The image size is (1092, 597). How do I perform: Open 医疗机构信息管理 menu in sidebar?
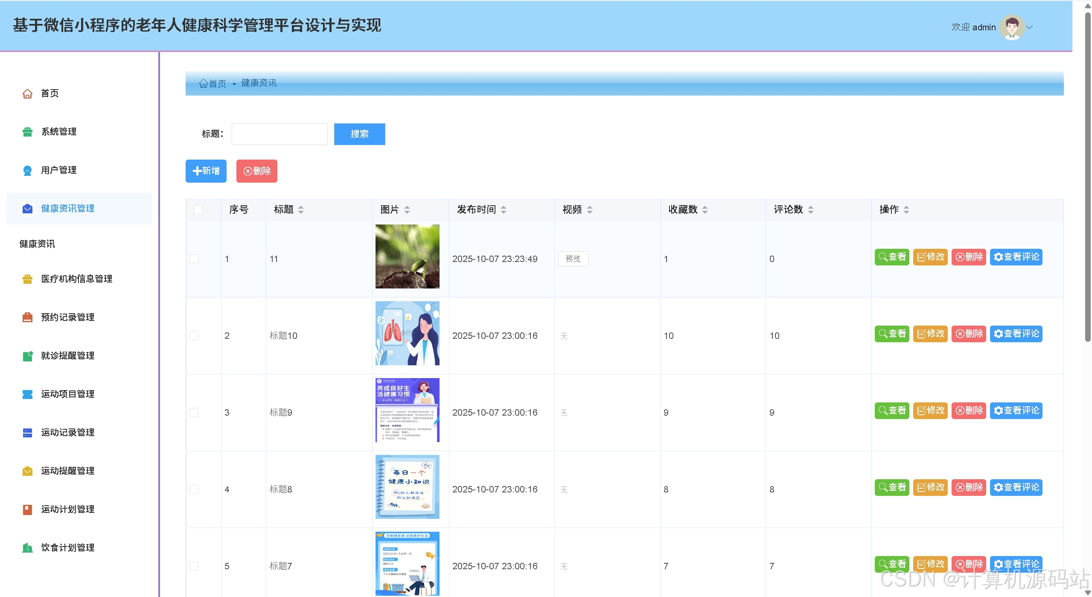[x=79, y=279]
